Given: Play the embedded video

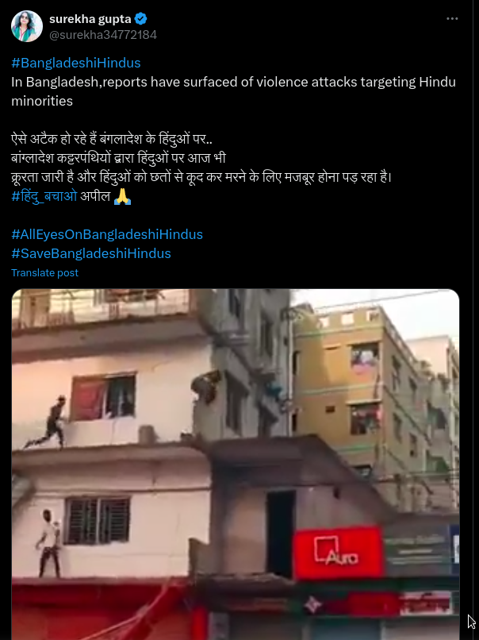Looking at the screenshot, I should coord(236,464).
